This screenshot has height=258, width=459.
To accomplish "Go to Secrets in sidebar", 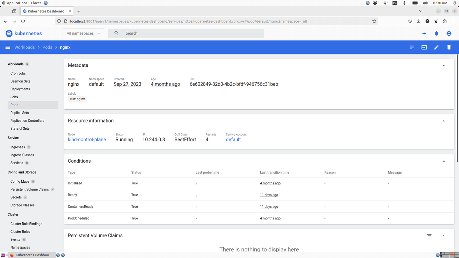I will coord(16,197).
